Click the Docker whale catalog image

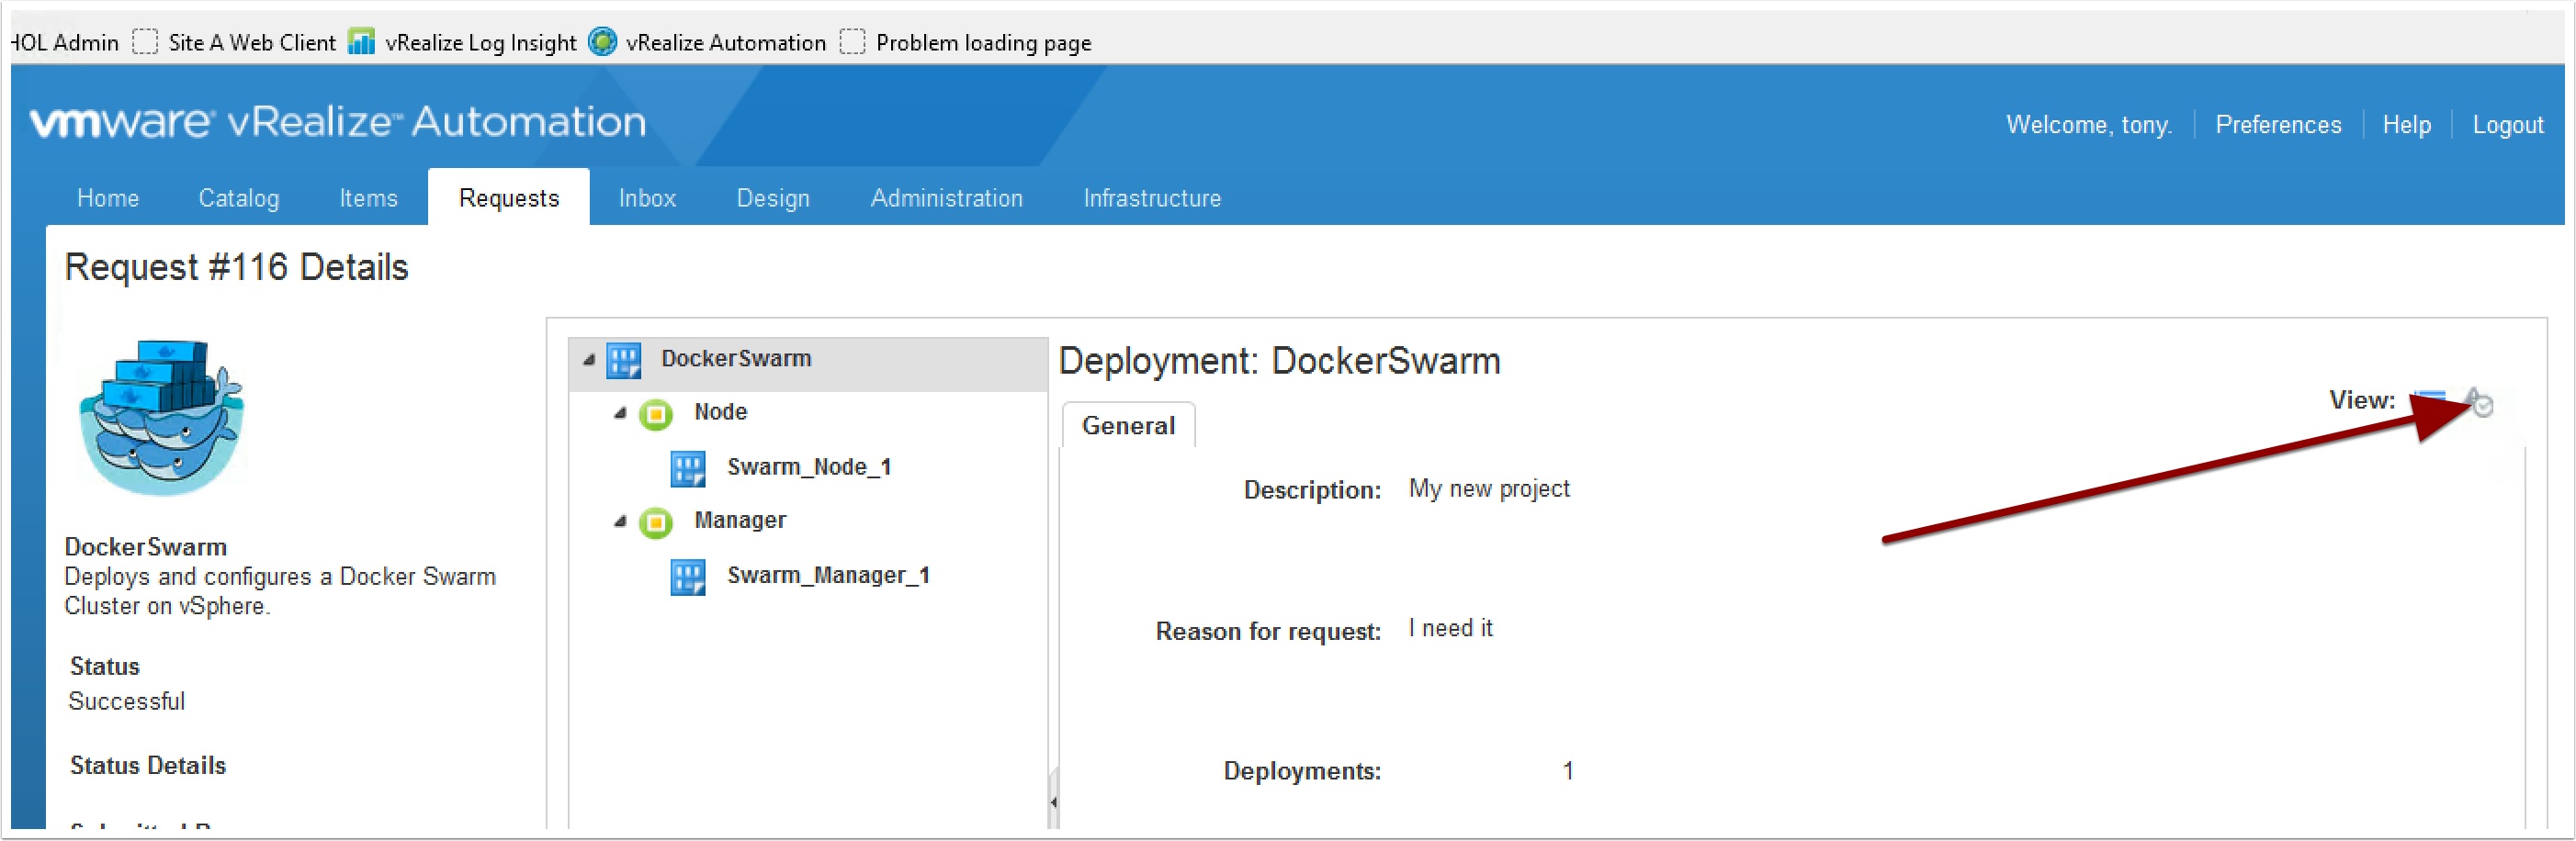(161, 418)
